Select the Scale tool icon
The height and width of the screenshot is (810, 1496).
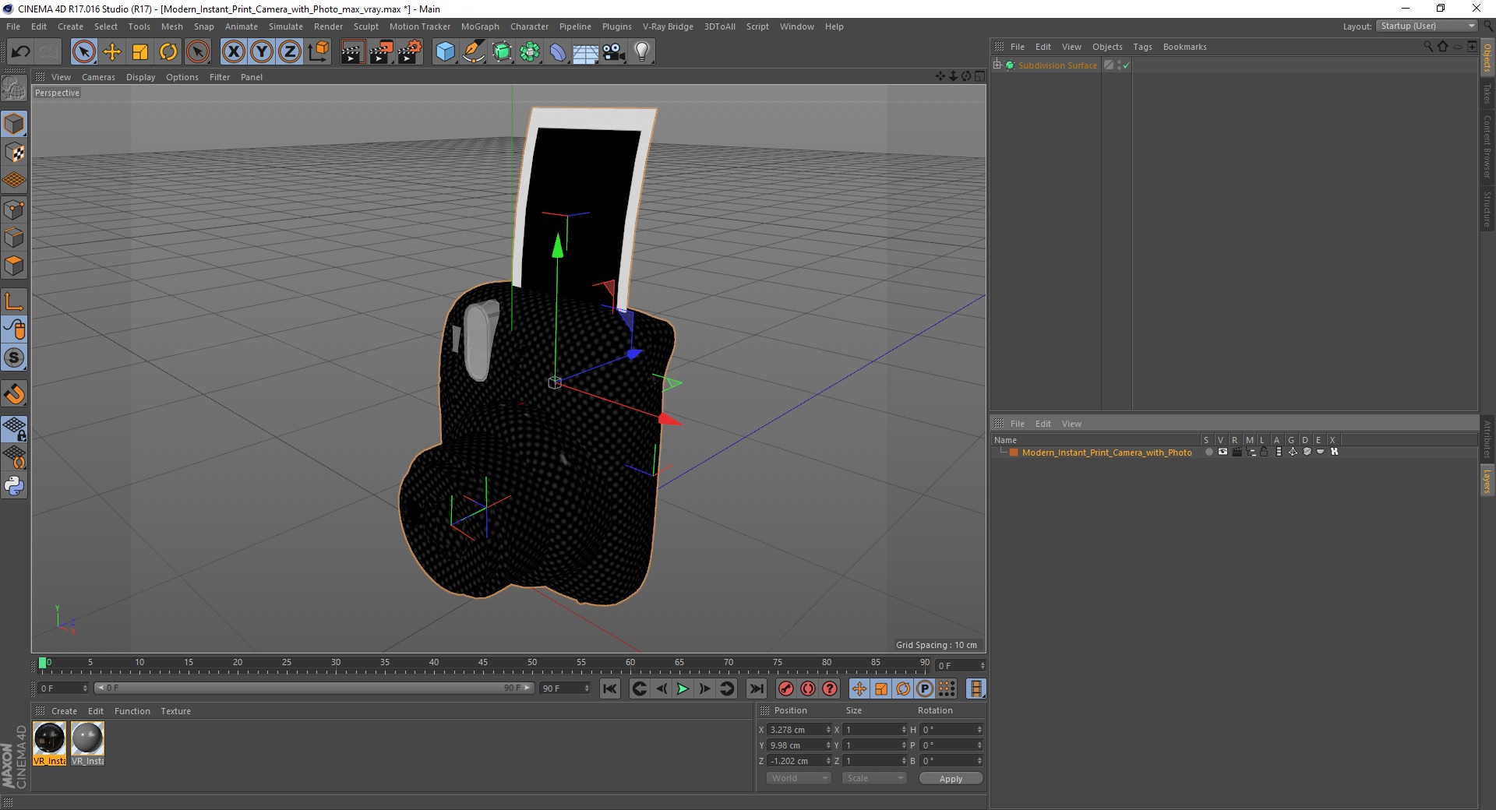(140, 52)
